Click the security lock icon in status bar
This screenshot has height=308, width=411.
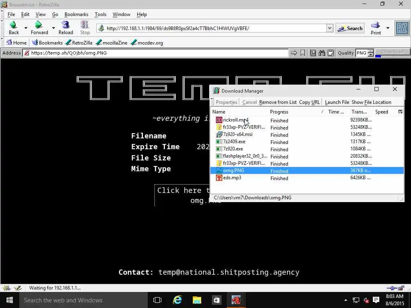pos(401,288)
